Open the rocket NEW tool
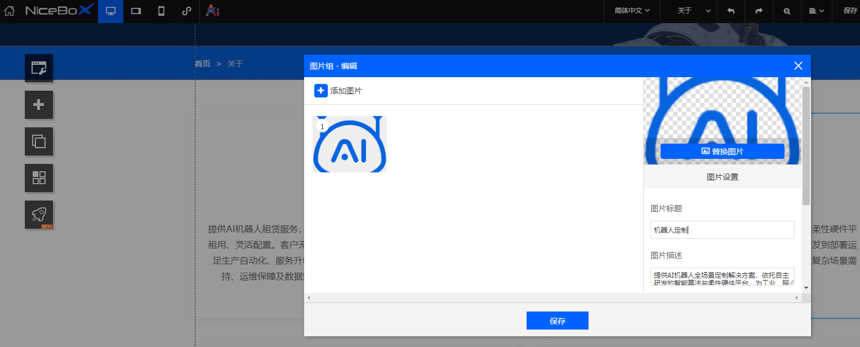The image size is (860, 347). (39, 215)
